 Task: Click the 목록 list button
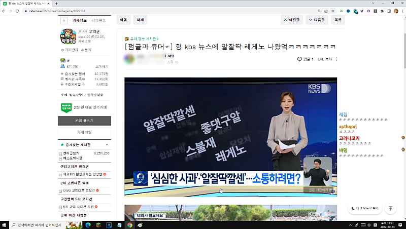point(338,20)
